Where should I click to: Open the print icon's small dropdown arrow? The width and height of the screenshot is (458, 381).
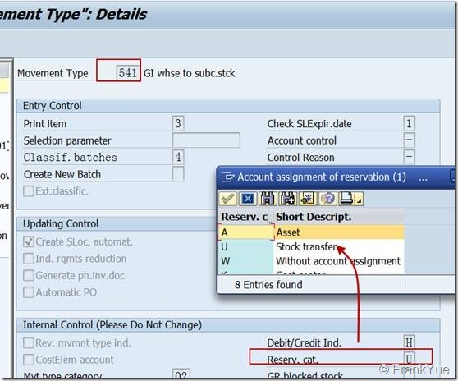click(x=360, y=200)
